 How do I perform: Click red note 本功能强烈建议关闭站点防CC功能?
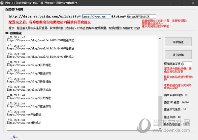[178, 86]
